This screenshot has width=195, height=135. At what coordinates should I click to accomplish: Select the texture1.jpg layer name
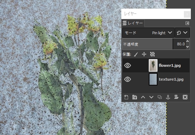point(171,79)
